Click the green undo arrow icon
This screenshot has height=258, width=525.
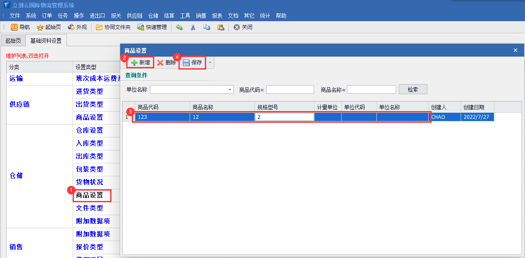pos(179,27)
